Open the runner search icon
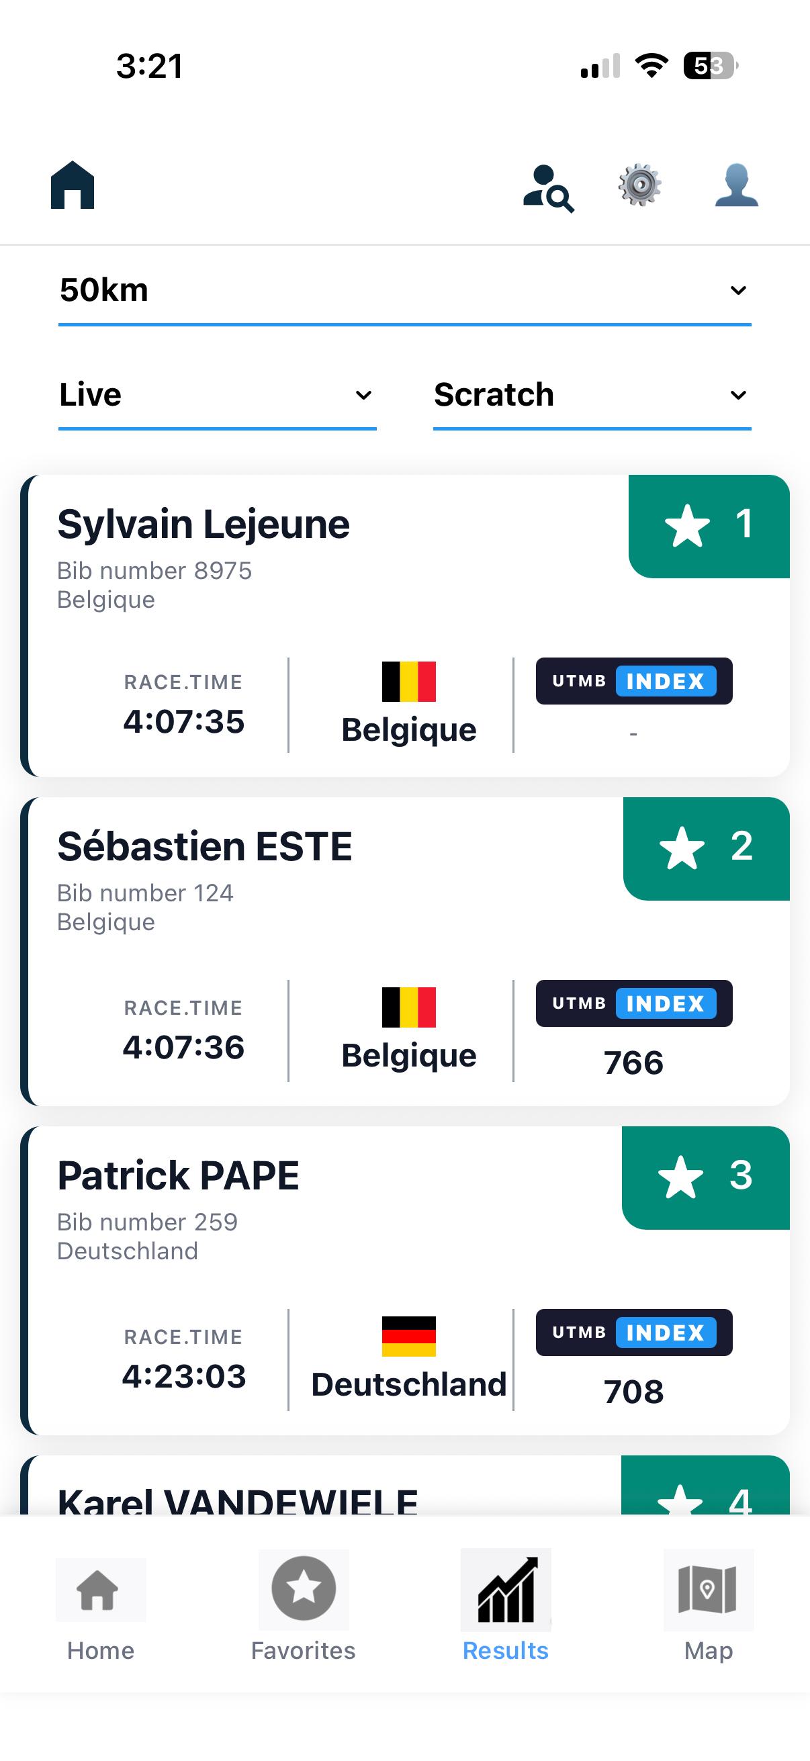The image size is (810, 1761). [x=548, y=188]
